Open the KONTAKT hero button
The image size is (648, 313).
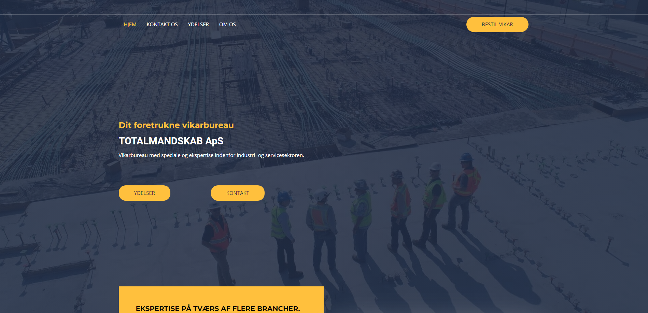[x=238, y=193]
